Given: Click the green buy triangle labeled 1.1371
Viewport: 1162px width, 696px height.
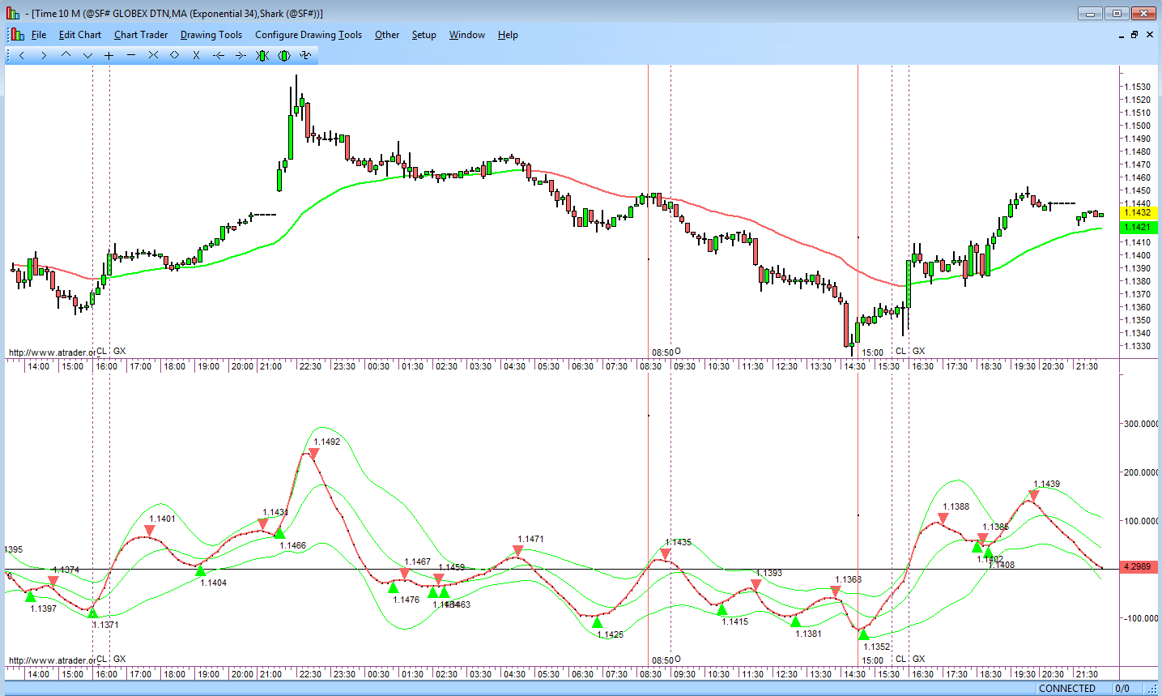Looking at the screenshot, I should pyautogui.click(x=93, y=613).
